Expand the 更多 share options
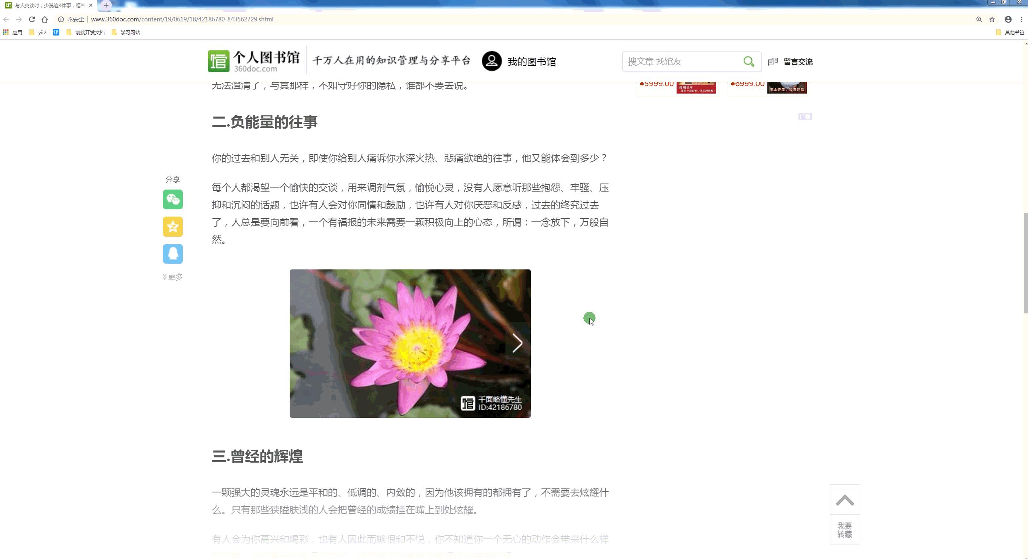 [172, 277]
